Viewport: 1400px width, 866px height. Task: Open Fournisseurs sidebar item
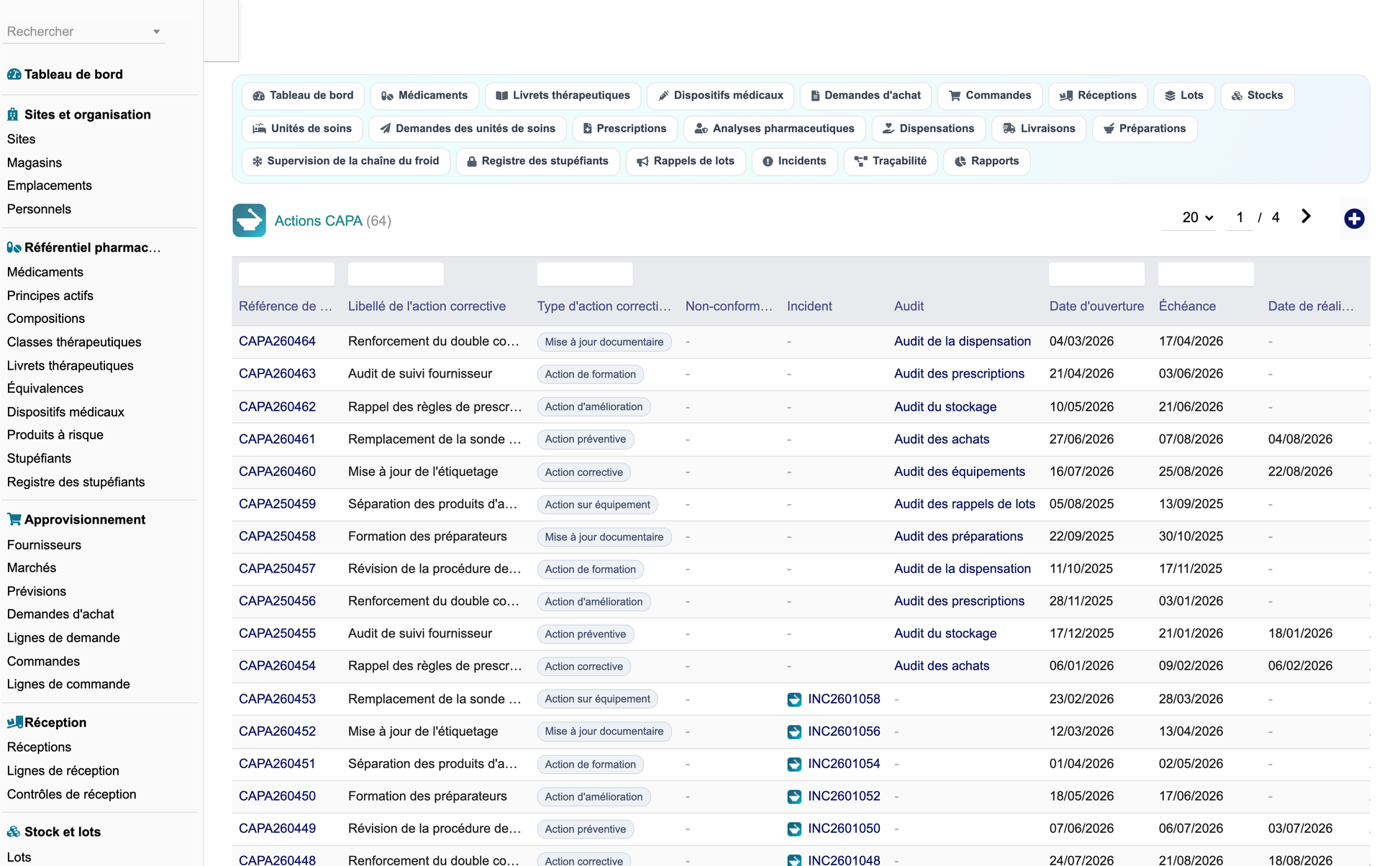tap(44, 545)
